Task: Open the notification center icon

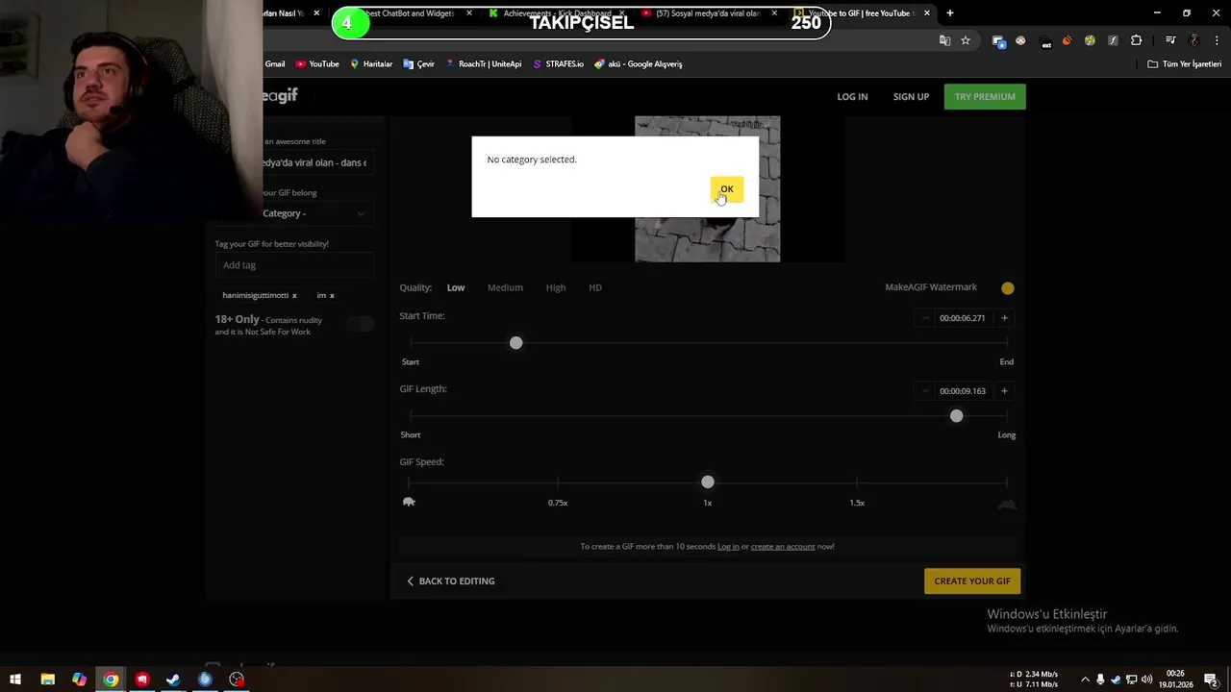Action: (1212, 680)
